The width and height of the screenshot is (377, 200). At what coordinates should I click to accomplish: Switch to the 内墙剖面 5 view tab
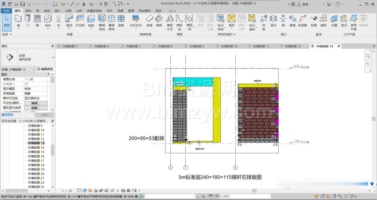click(x=69, y=46)
